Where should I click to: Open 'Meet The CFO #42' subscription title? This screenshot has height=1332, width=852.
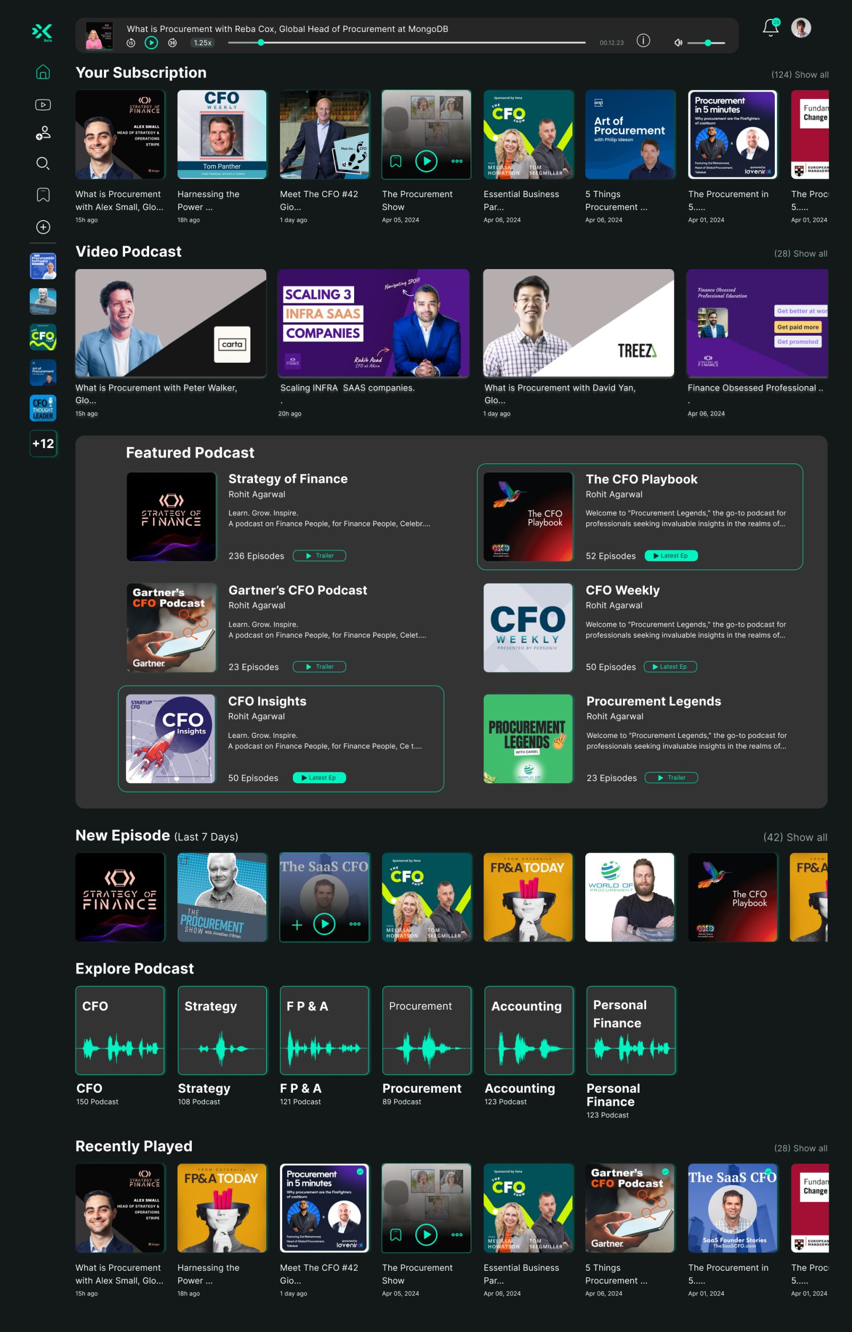[318, 200]
